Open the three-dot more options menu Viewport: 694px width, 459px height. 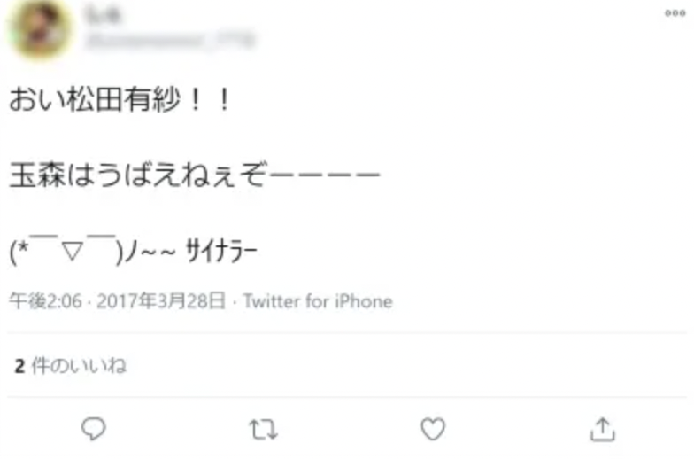pos(675,13)
